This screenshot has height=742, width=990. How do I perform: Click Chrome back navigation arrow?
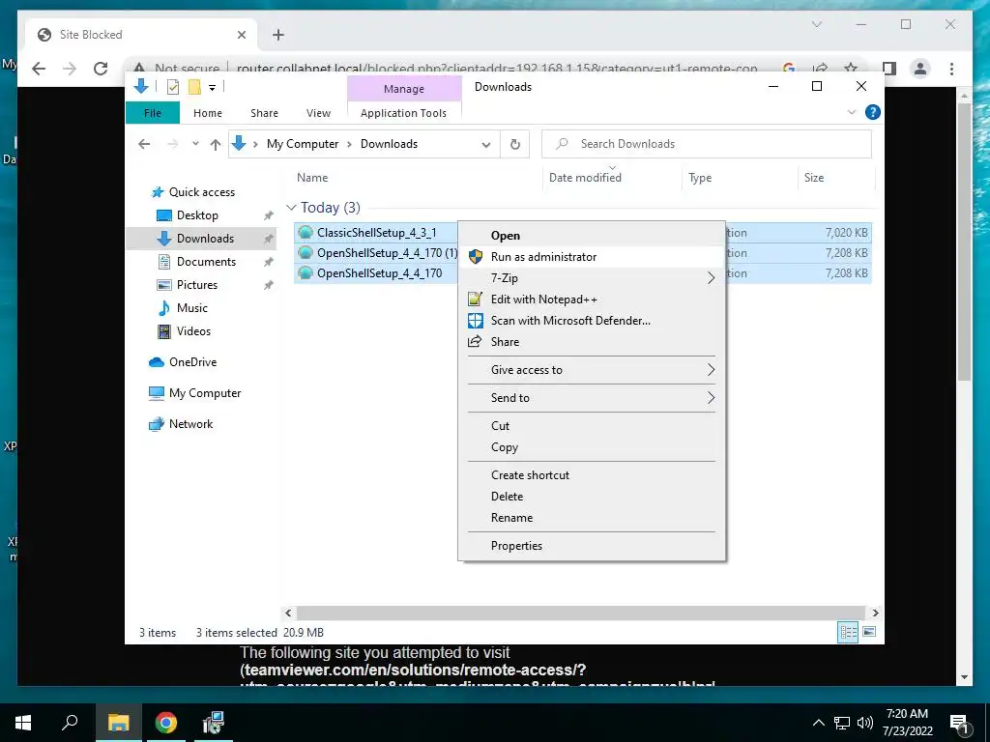click(39, 69)
